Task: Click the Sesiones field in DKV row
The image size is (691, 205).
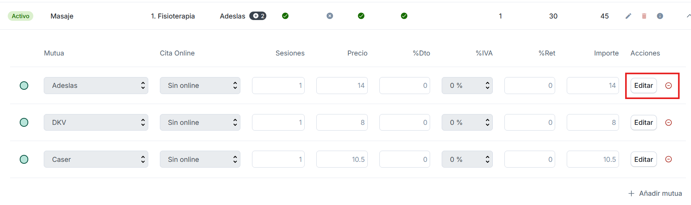Action: tap(278, 123)
